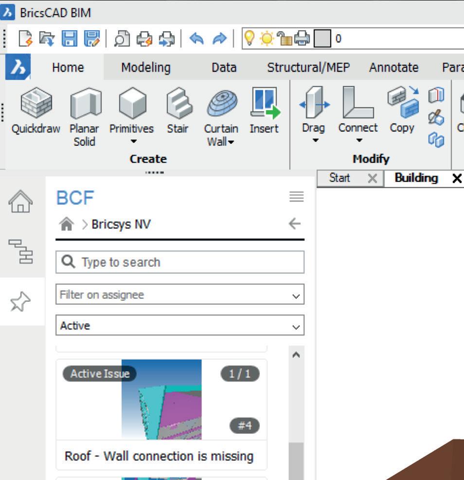Click the Modify panel title

click(371, 159)
